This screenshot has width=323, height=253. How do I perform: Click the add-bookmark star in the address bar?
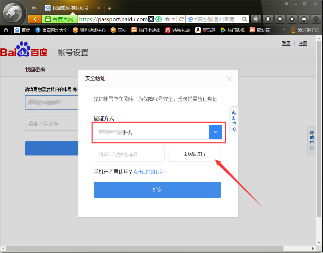pyautogui.click(x=167, y=19)
